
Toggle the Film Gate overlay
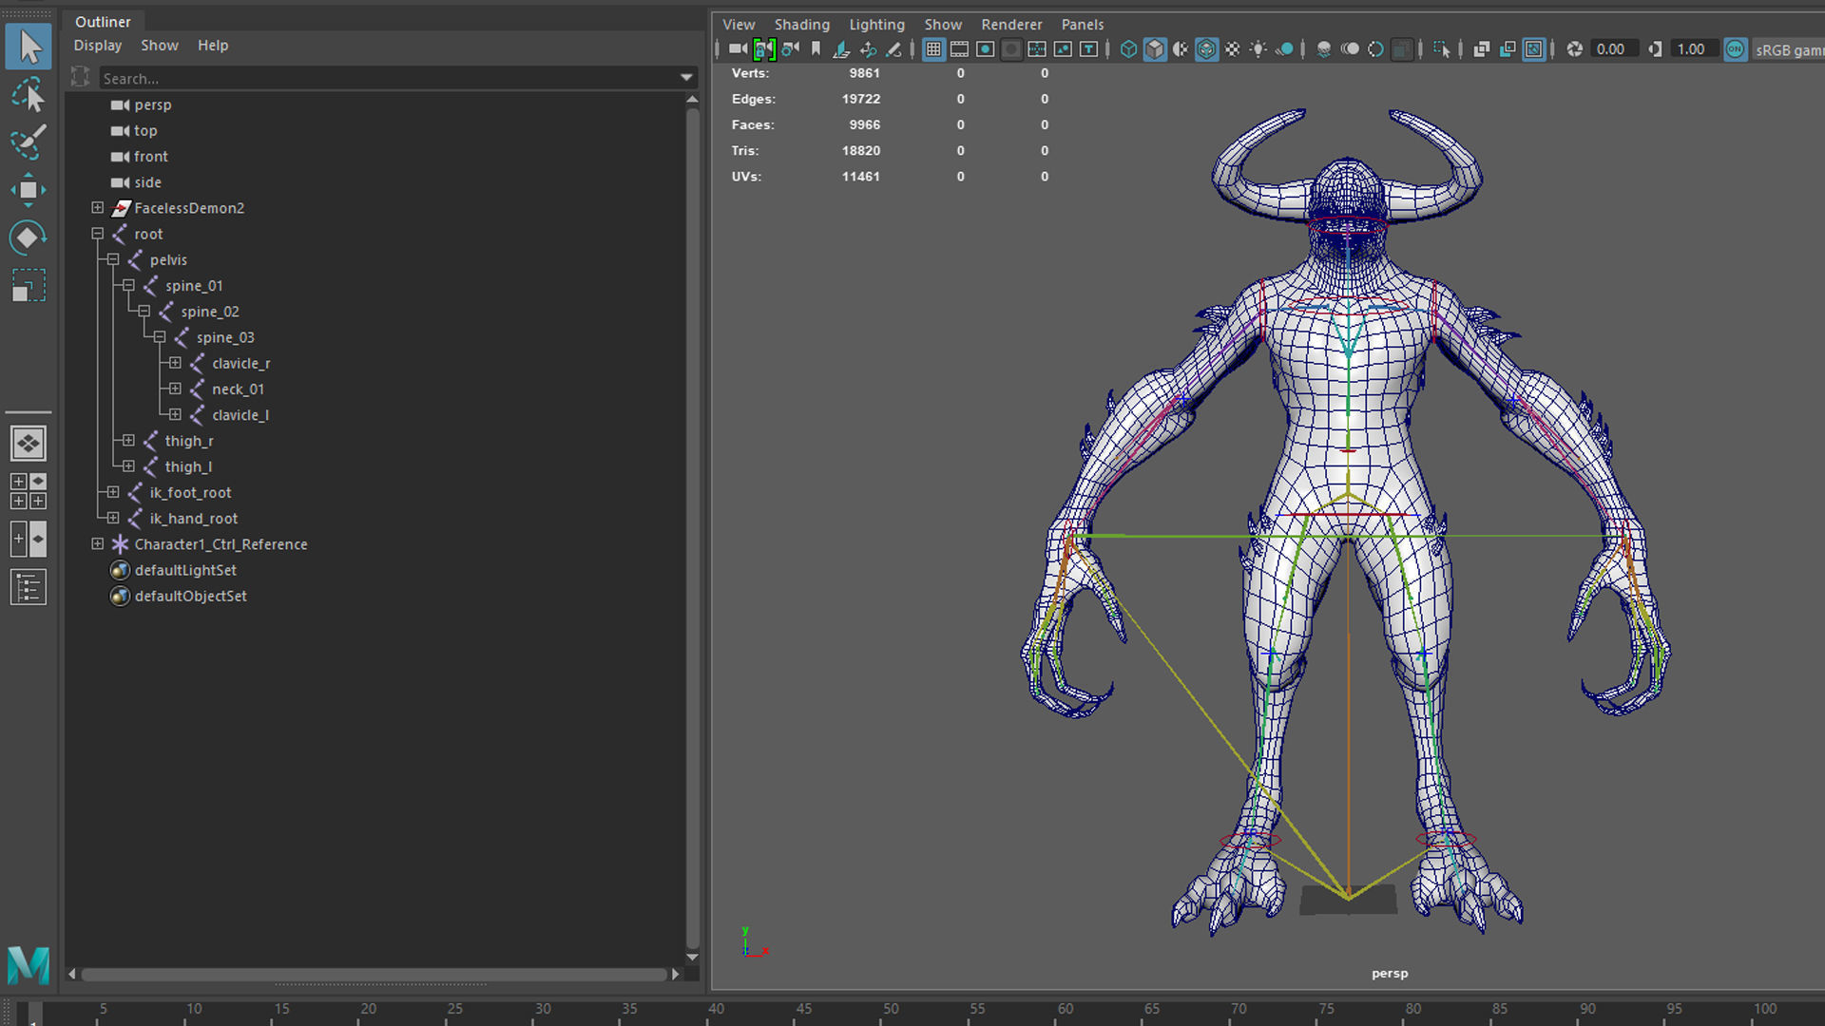(960, 49)
